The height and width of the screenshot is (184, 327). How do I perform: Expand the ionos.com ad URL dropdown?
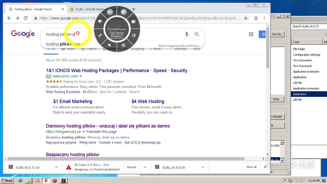point(81,76)
